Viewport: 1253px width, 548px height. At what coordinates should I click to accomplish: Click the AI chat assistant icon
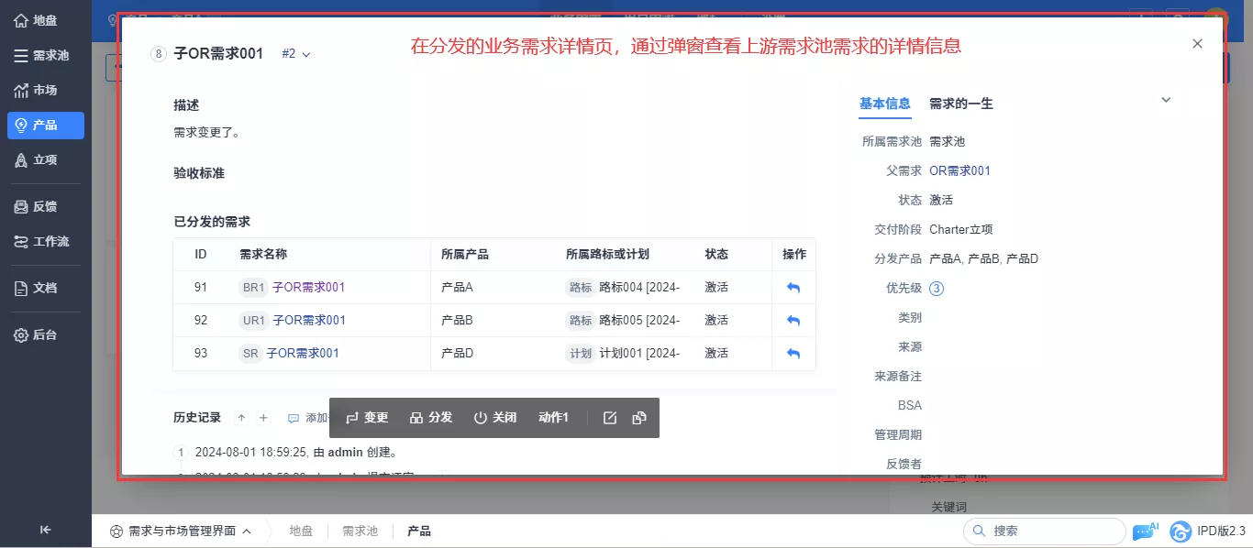coord(1146,531)
